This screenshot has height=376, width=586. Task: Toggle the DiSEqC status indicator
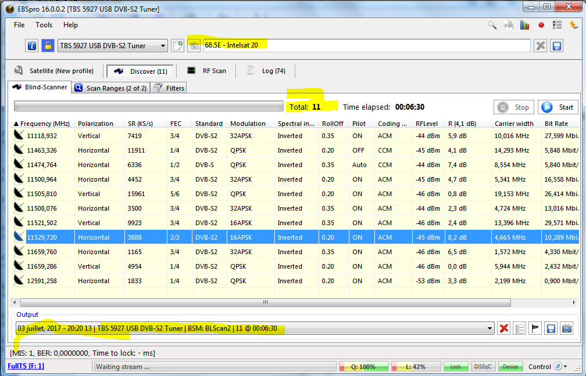pos(483,367)
